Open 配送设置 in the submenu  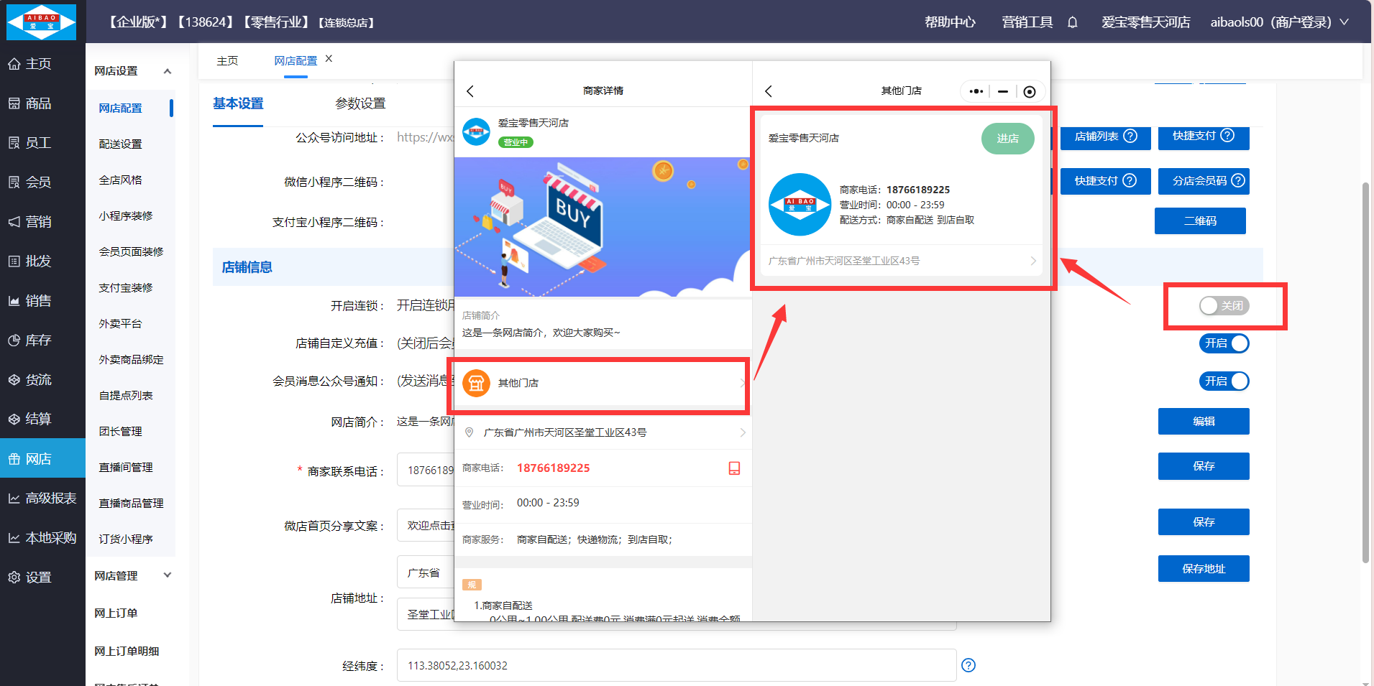120,144
